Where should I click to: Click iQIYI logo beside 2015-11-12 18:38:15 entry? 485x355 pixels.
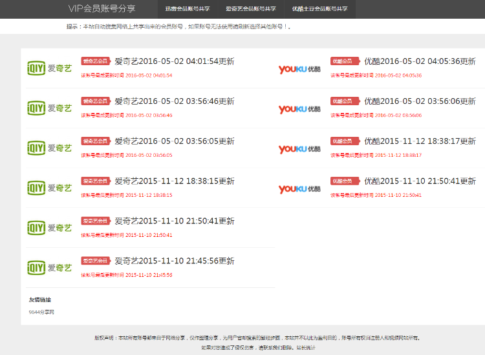point(50,188)
